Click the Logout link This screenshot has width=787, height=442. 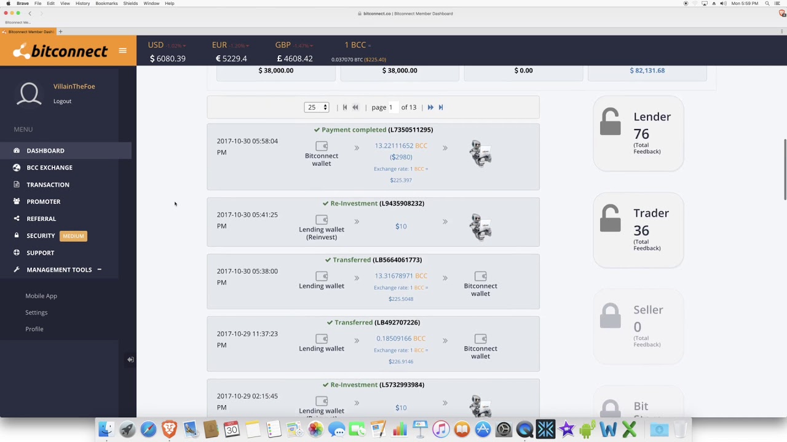click(62, 101)
